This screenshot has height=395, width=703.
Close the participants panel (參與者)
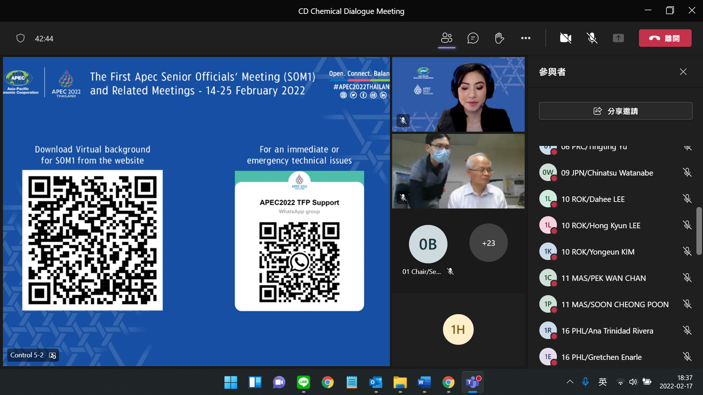683,72
